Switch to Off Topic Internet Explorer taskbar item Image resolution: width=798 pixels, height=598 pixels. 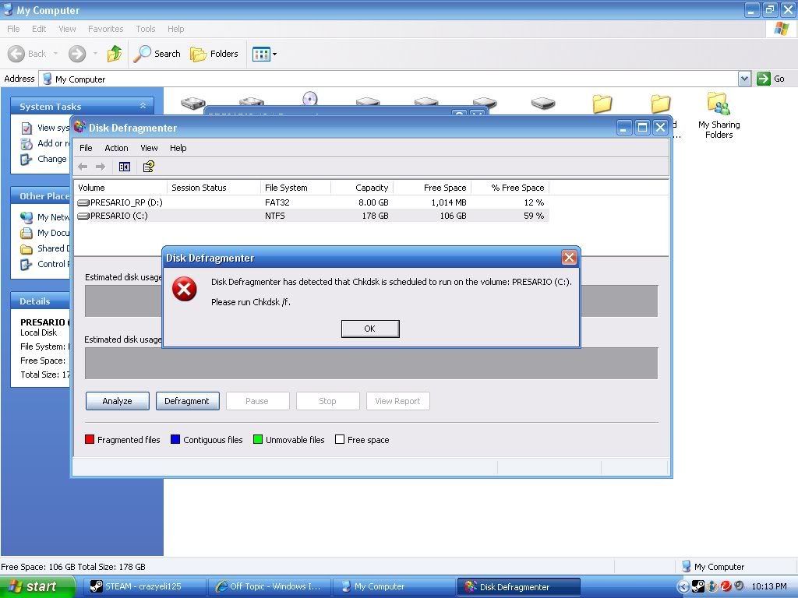pos(270,586)
